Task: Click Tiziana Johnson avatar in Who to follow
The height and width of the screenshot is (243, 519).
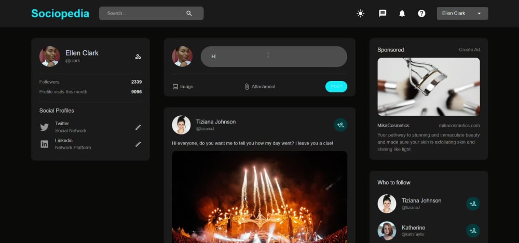Action: tap(387, 204)
